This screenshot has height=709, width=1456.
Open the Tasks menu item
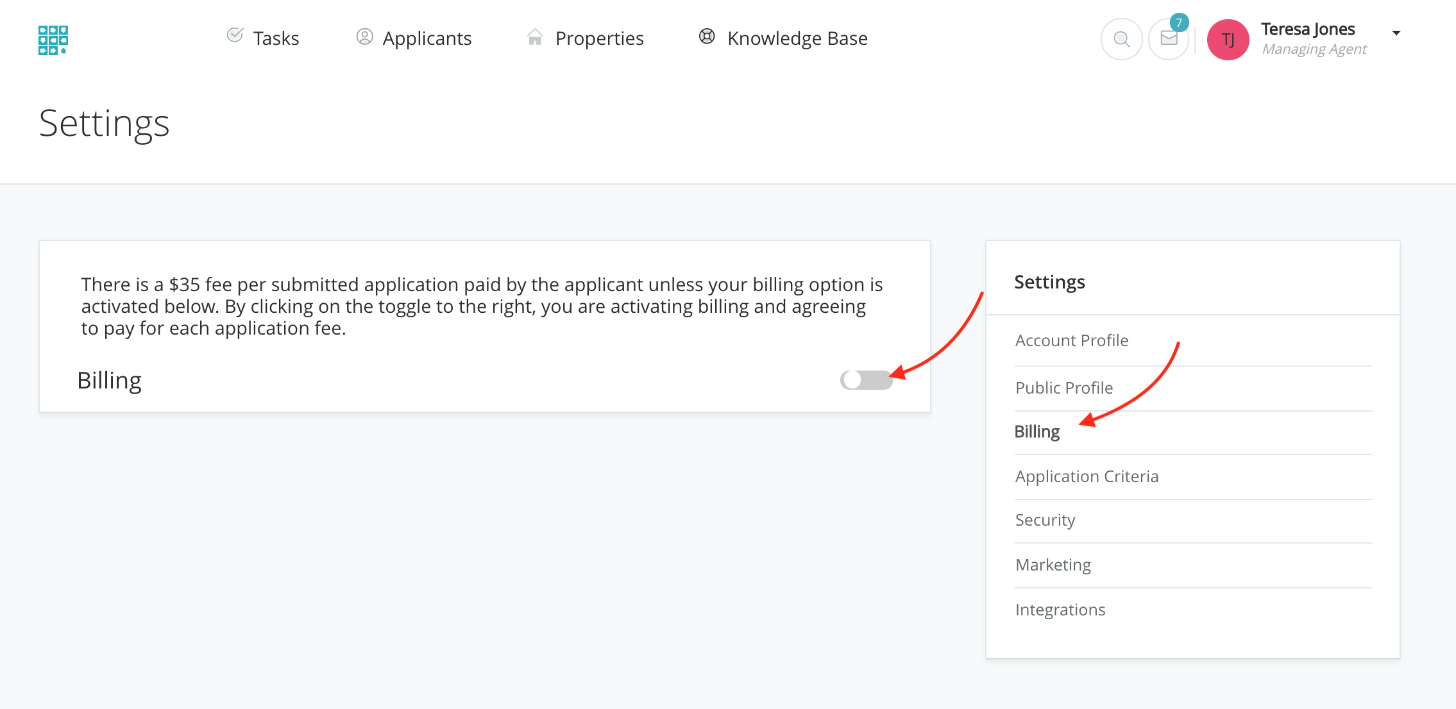[x=276, y=38]
